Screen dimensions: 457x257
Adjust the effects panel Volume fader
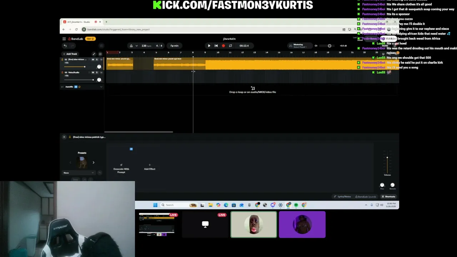[x=387, y=158]
